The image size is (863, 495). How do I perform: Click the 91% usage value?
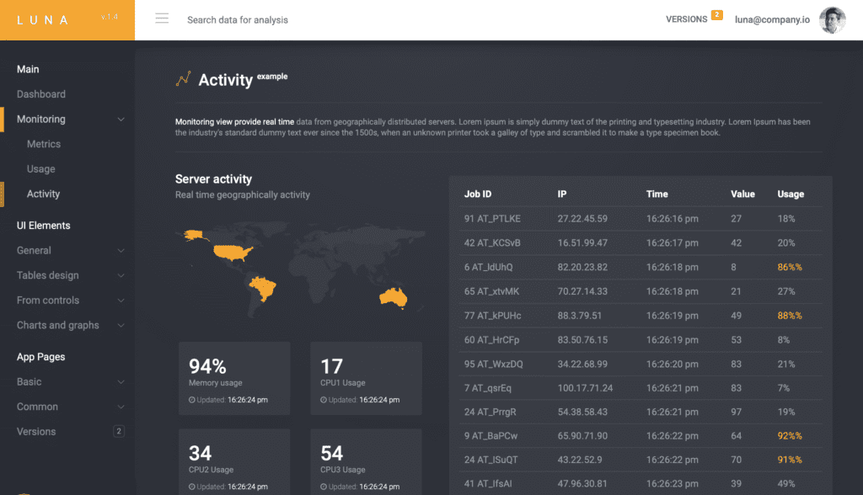point(789,460)
